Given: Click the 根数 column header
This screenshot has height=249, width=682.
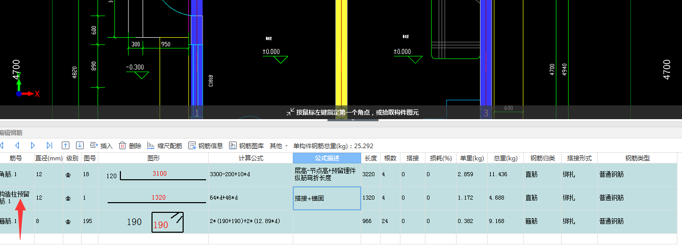Looking at the screenshot, I should click(x=390, y=158).
